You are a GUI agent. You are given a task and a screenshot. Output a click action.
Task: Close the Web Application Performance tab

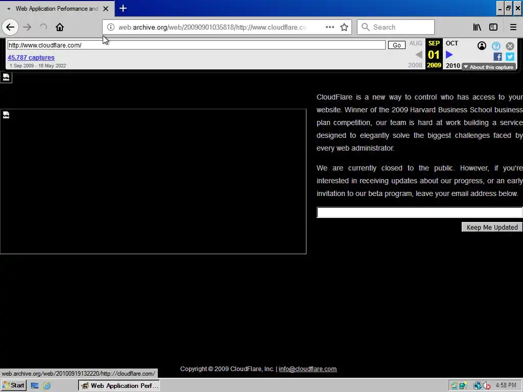click(106, 9)
